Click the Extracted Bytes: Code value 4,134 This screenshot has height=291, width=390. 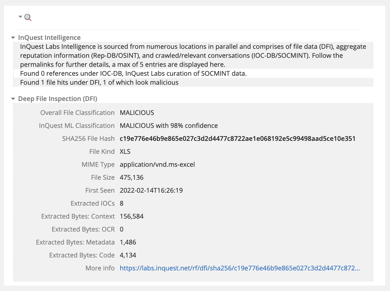coord(128,255)
